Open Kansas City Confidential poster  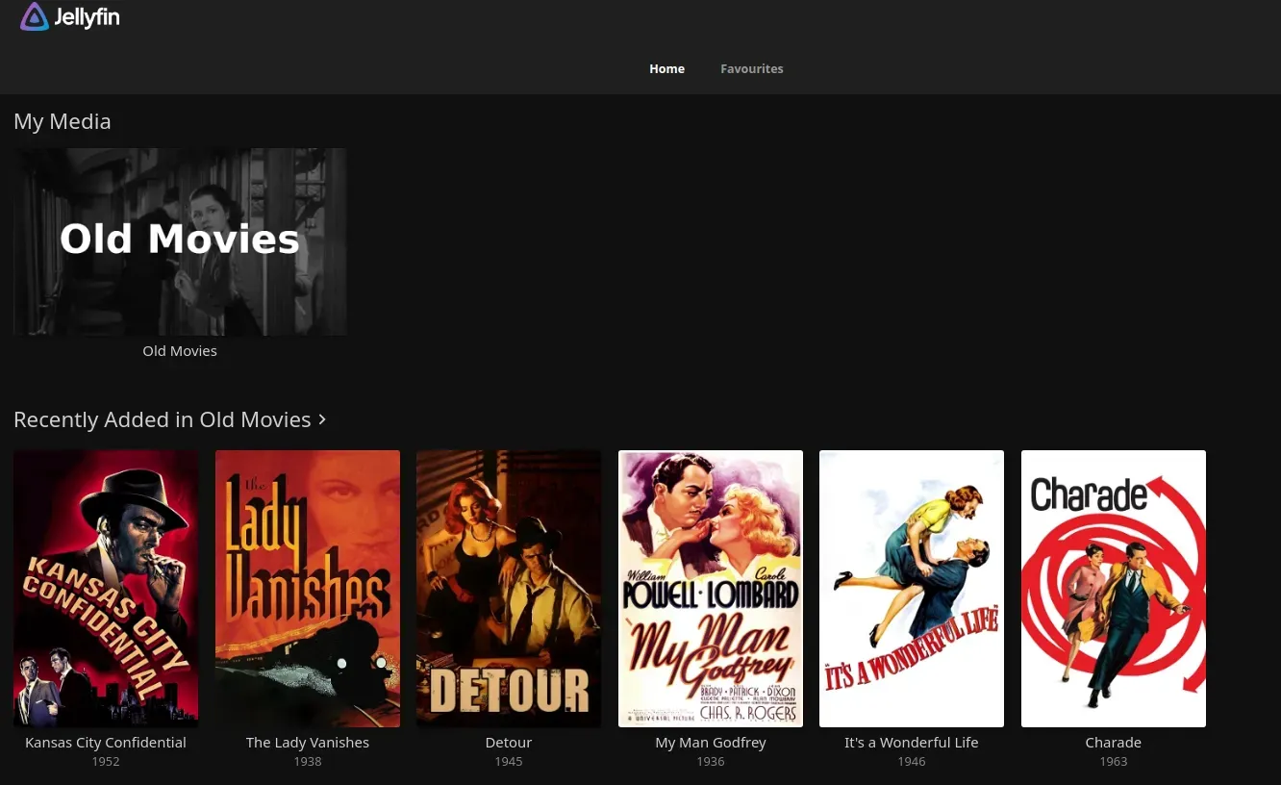106,589
